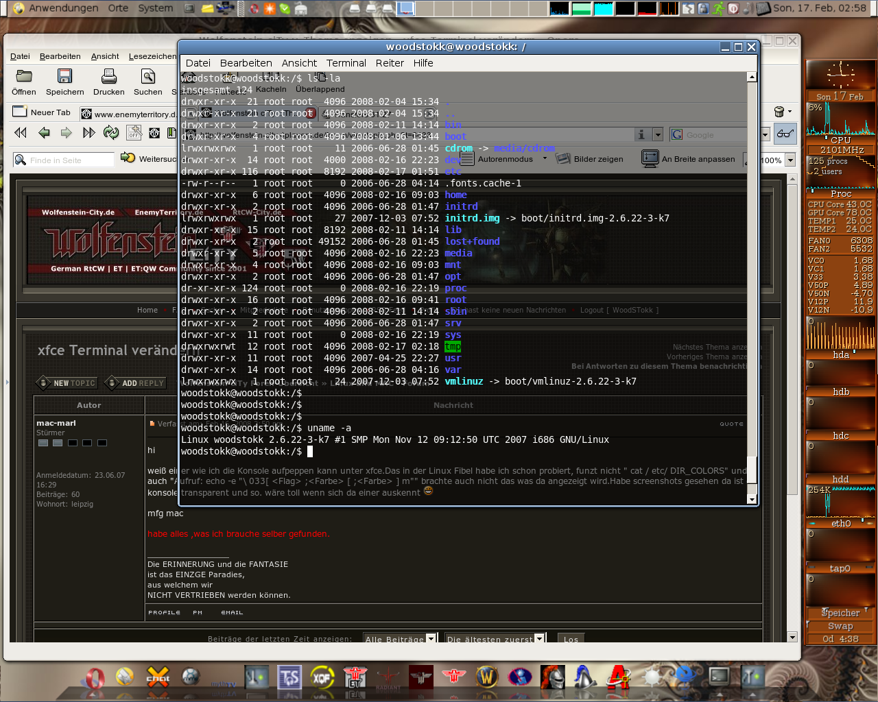Open Opera trash can closed-tabs icon
This screenshot has width=878, height=702.
tap(779, 112)
